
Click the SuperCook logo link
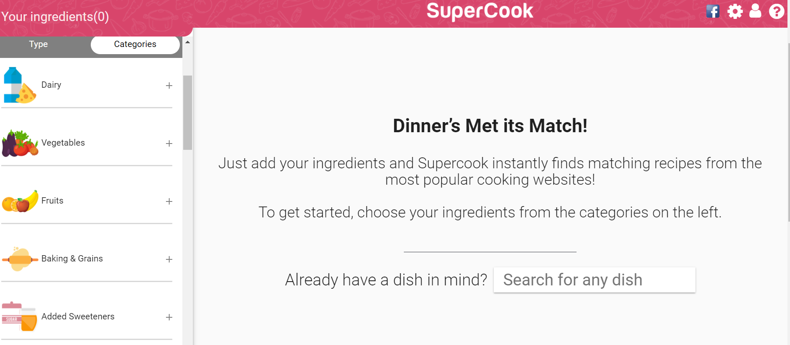tap(480, 11)
